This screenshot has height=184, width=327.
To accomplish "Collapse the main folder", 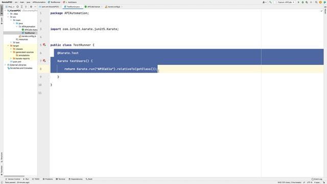I will click(11, 20).
